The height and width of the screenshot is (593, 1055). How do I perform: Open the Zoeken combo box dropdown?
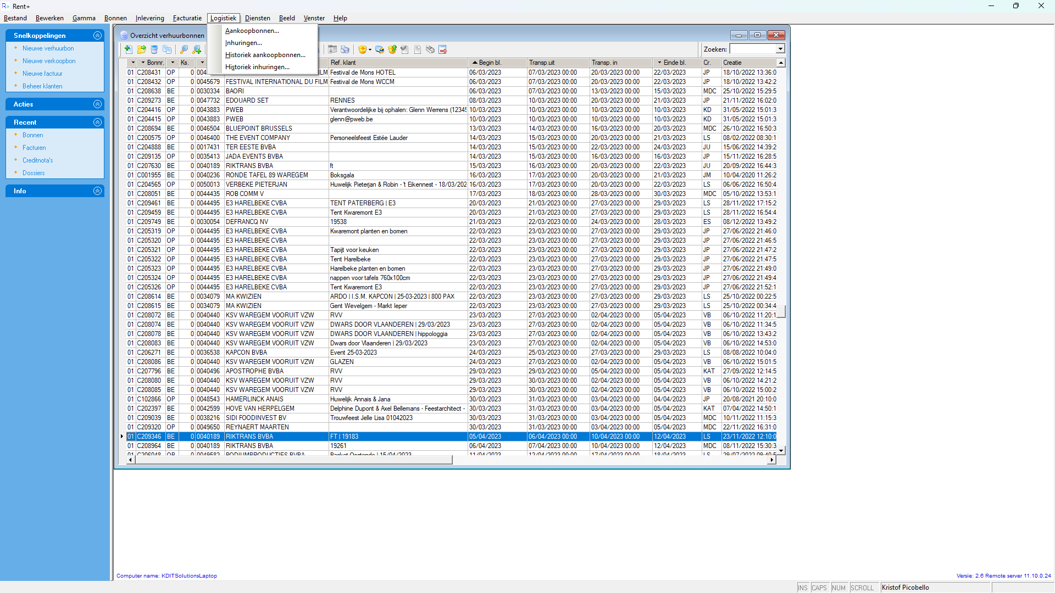780,49
